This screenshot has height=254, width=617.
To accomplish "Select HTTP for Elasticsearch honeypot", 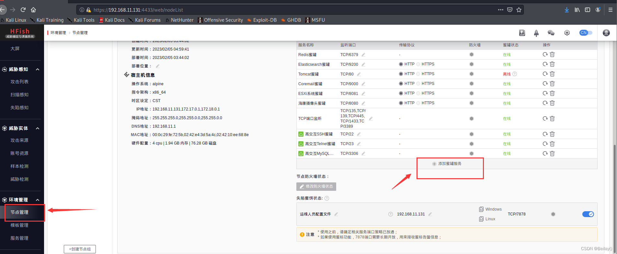I will point(401,64).
